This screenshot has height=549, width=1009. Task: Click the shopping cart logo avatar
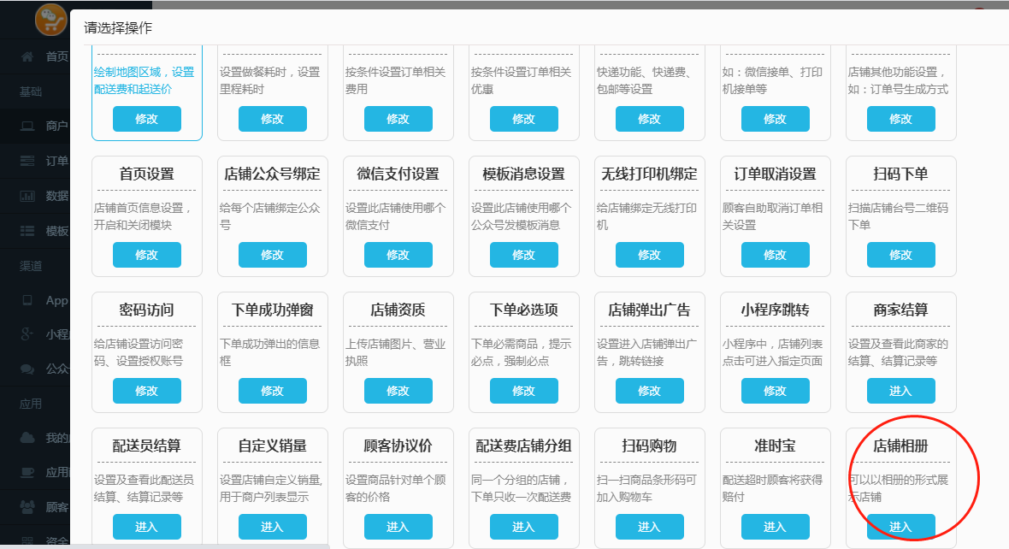[x=51, y=19]
